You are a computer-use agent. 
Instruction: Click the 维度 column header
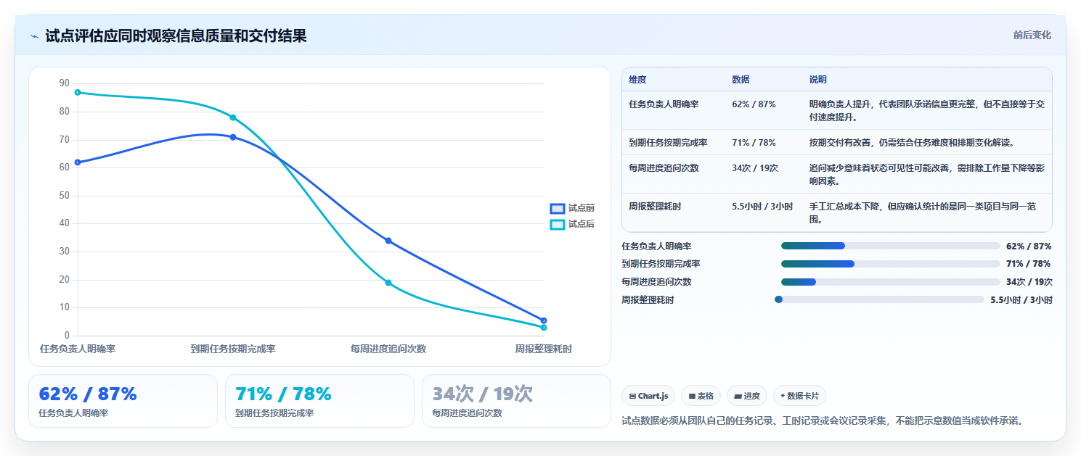coord(637,80)
